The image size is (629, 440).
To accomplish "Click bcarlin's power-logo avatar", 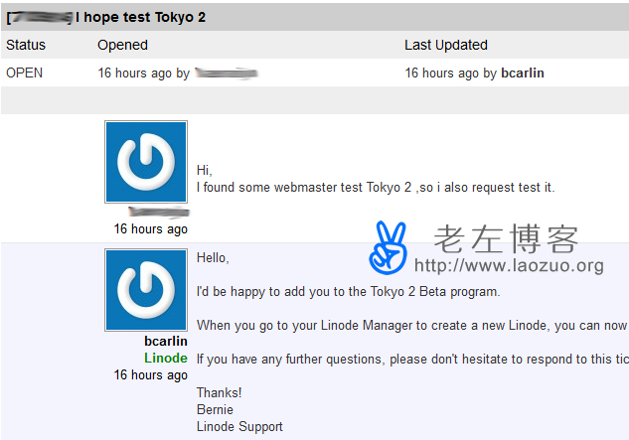I will 146,289.
